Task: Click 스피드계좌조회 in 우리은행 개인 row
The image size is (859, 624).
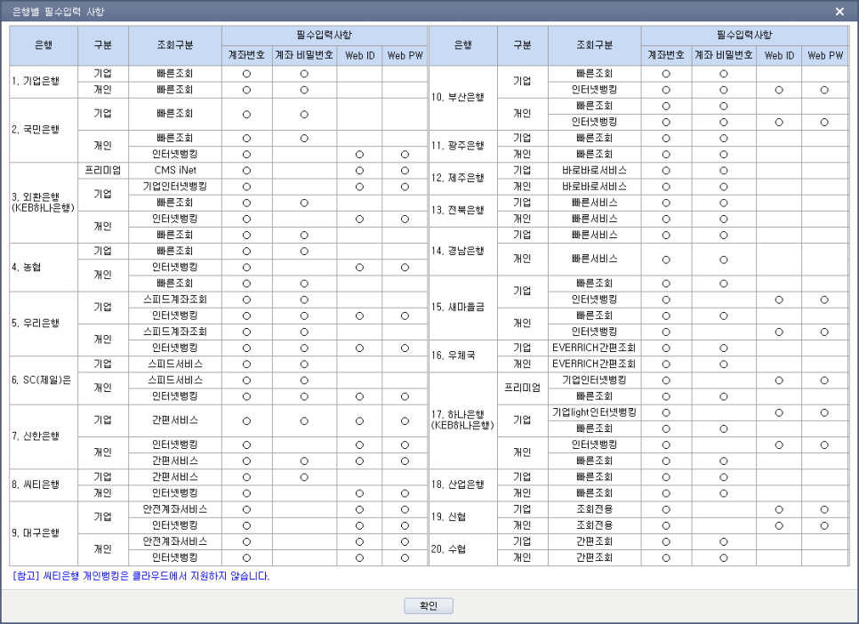Action: (175, 332)
